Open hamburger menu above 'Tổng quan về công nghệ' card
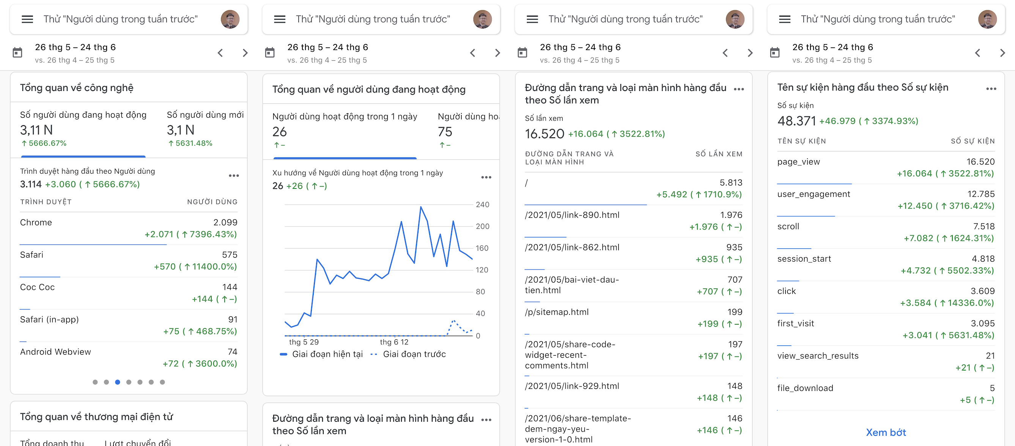 [27, 19]
